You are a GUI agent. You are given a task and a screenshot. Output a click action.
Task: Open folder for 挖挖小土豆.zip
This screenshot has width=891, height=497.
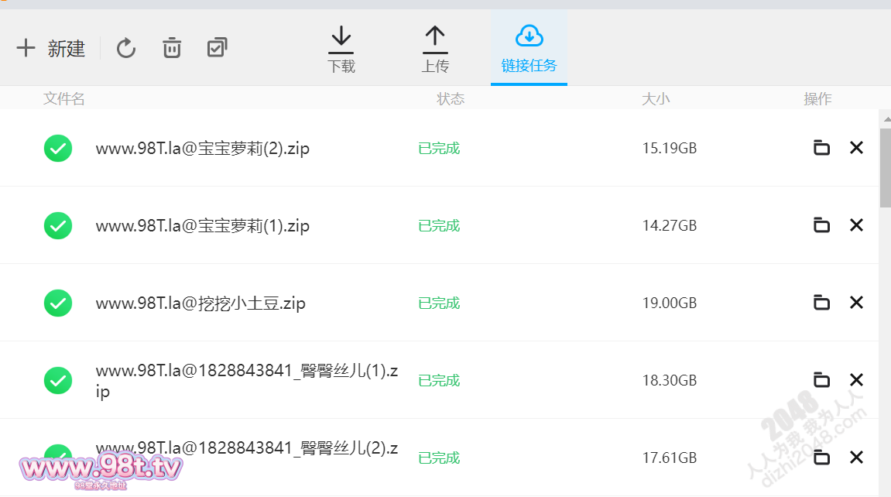tap(821, 303)
